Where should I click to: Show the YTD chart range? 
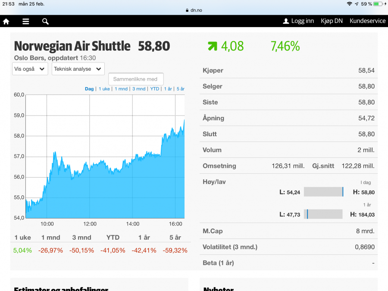click(x=155, y=89)
